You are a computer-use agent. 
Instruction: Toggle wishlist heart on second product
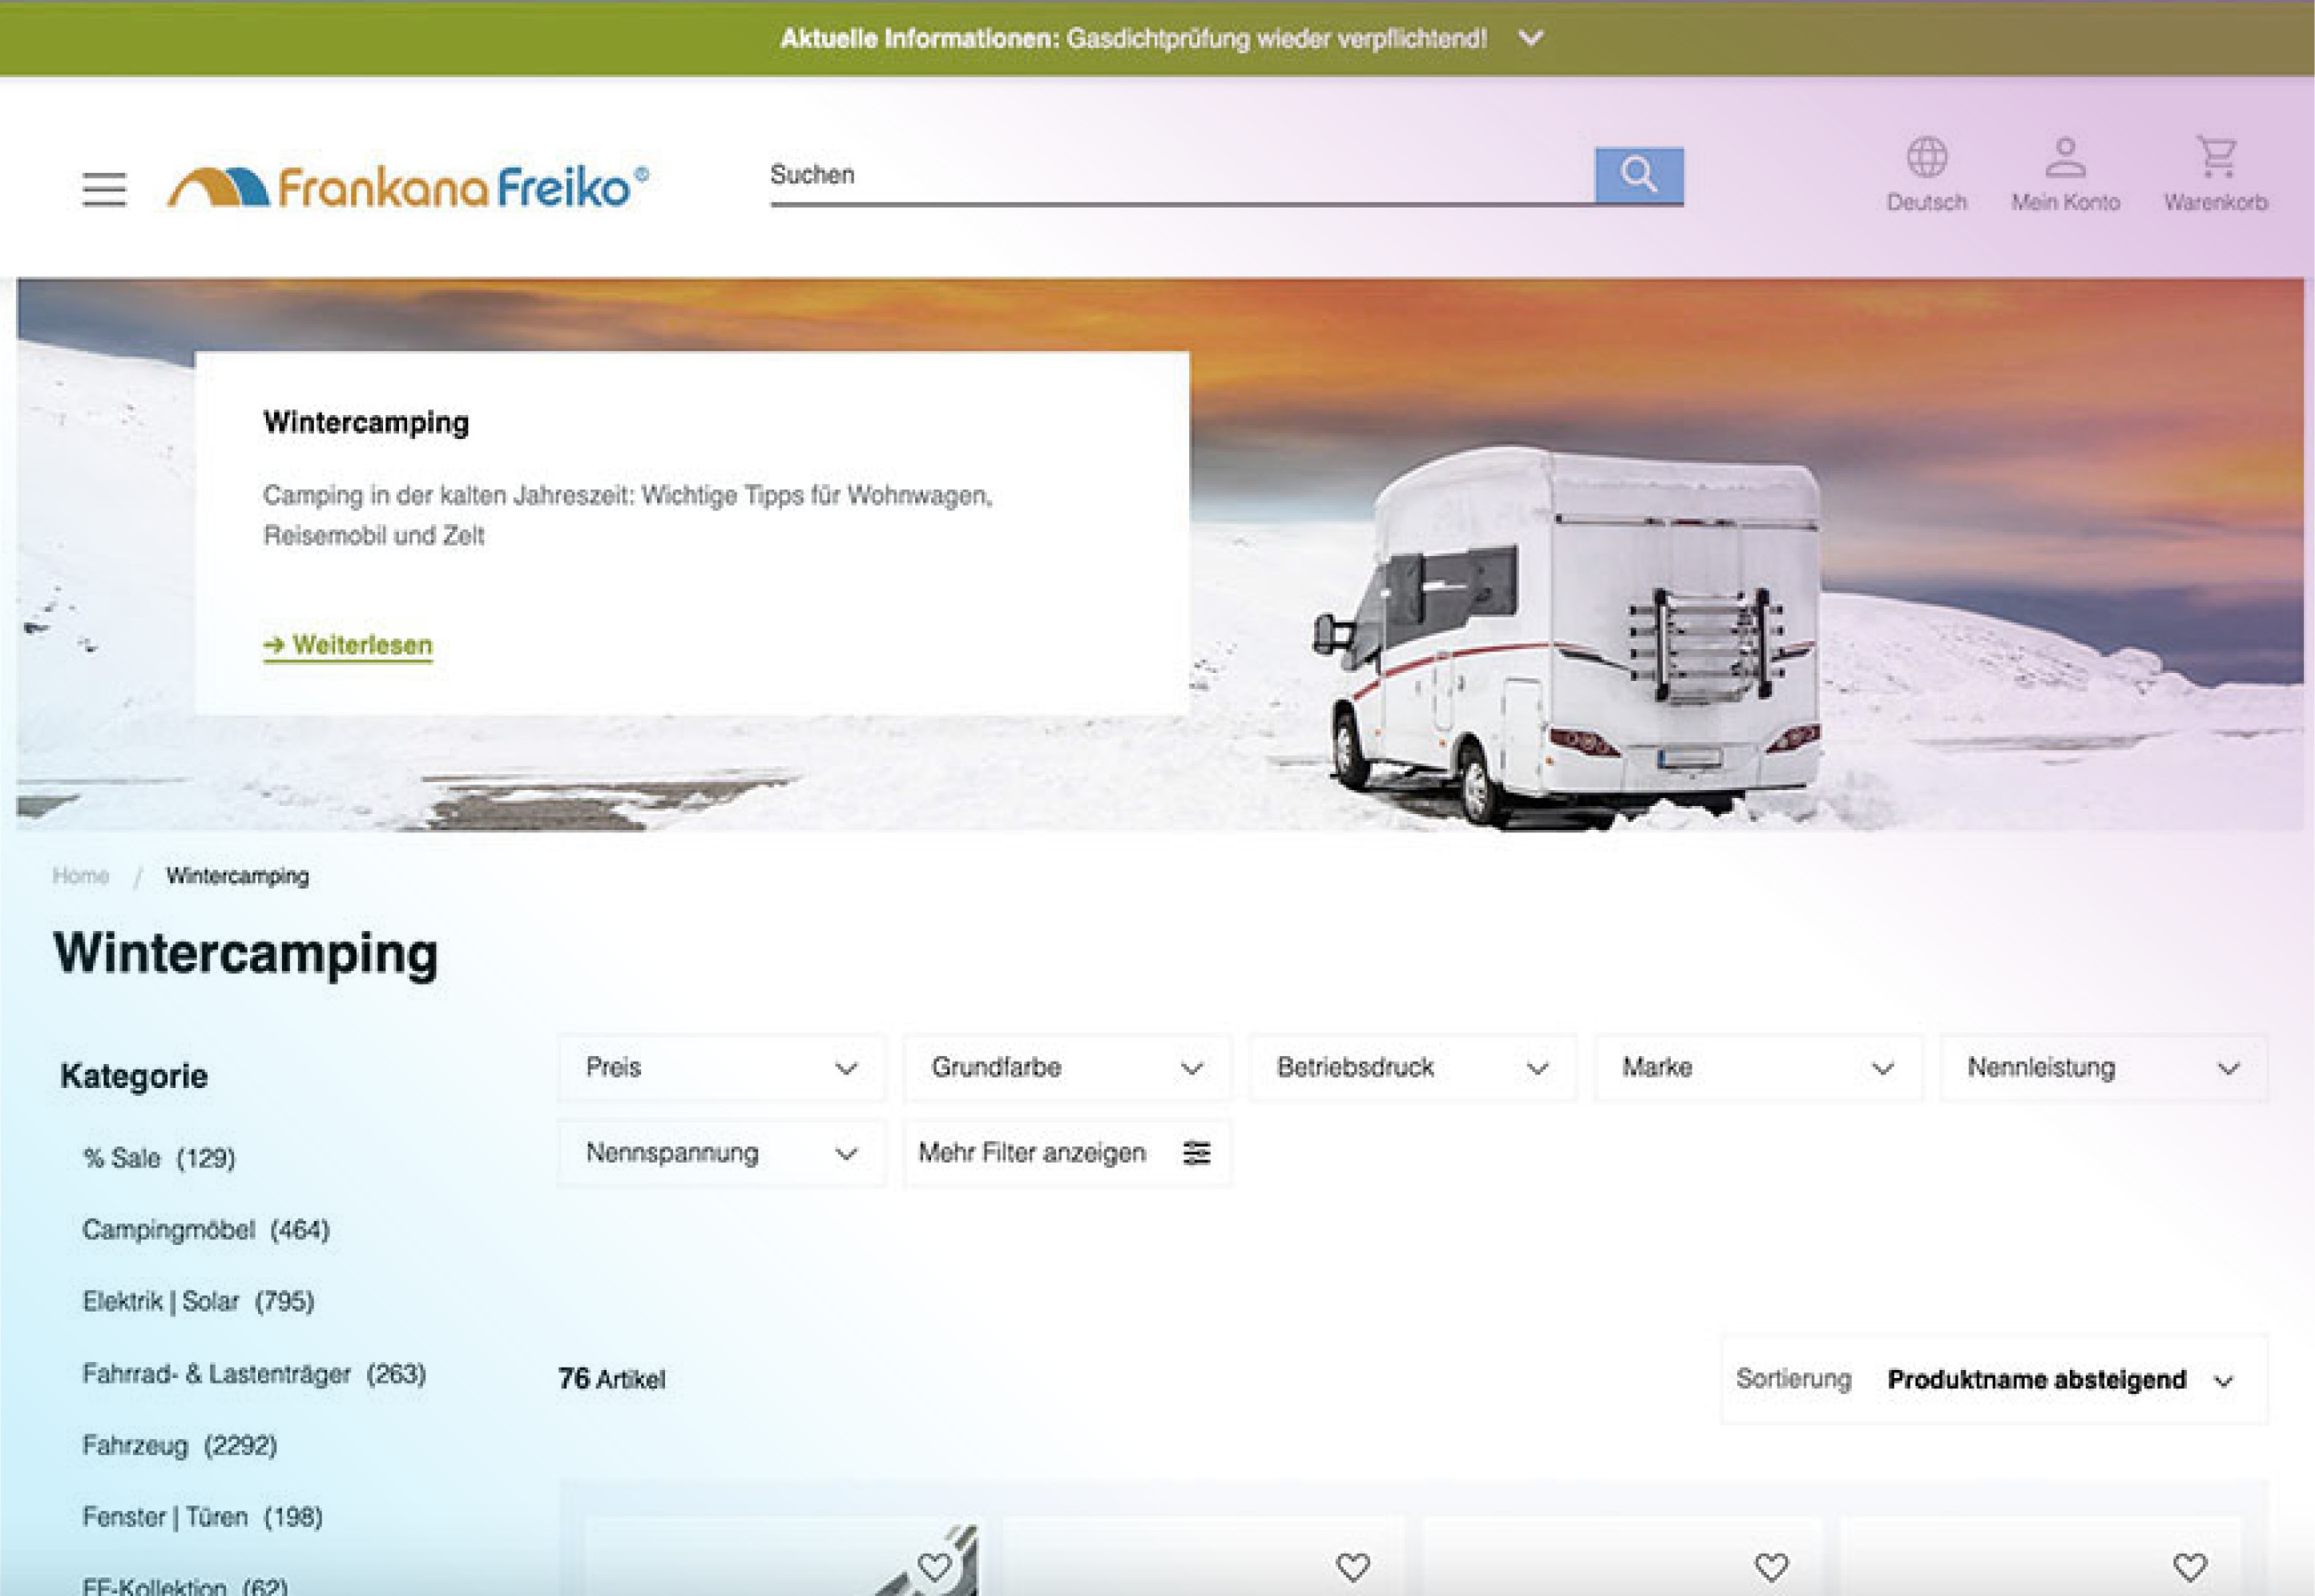tap(1353, 1566)
